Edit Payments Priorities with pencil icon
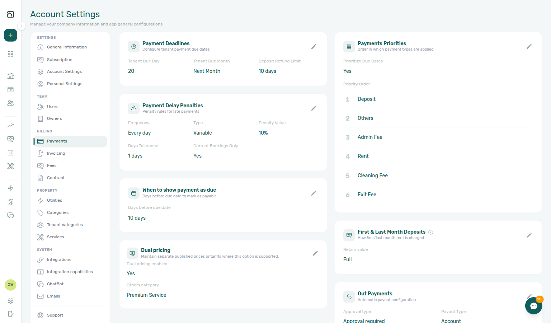The width and height of the screenshot is (551, 323). (529, 47)
